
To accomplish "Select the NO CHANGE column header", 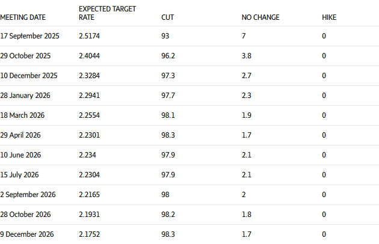I will click(x=260, y=17).
